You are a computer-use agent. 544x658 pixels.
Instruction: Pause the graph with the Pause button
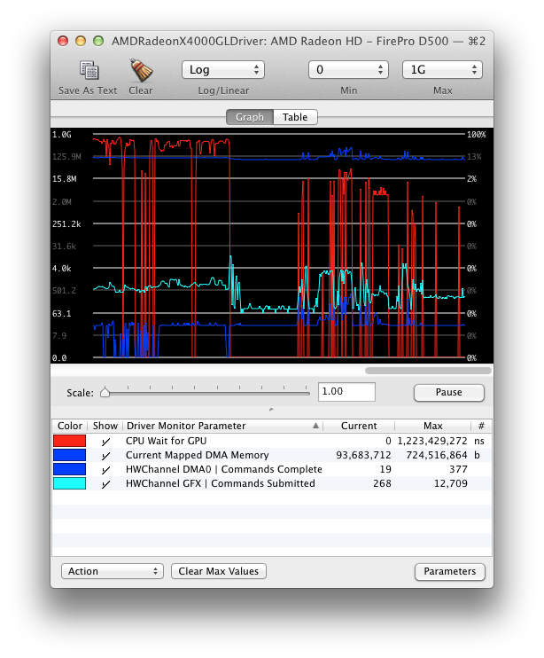tap(449, 392)
